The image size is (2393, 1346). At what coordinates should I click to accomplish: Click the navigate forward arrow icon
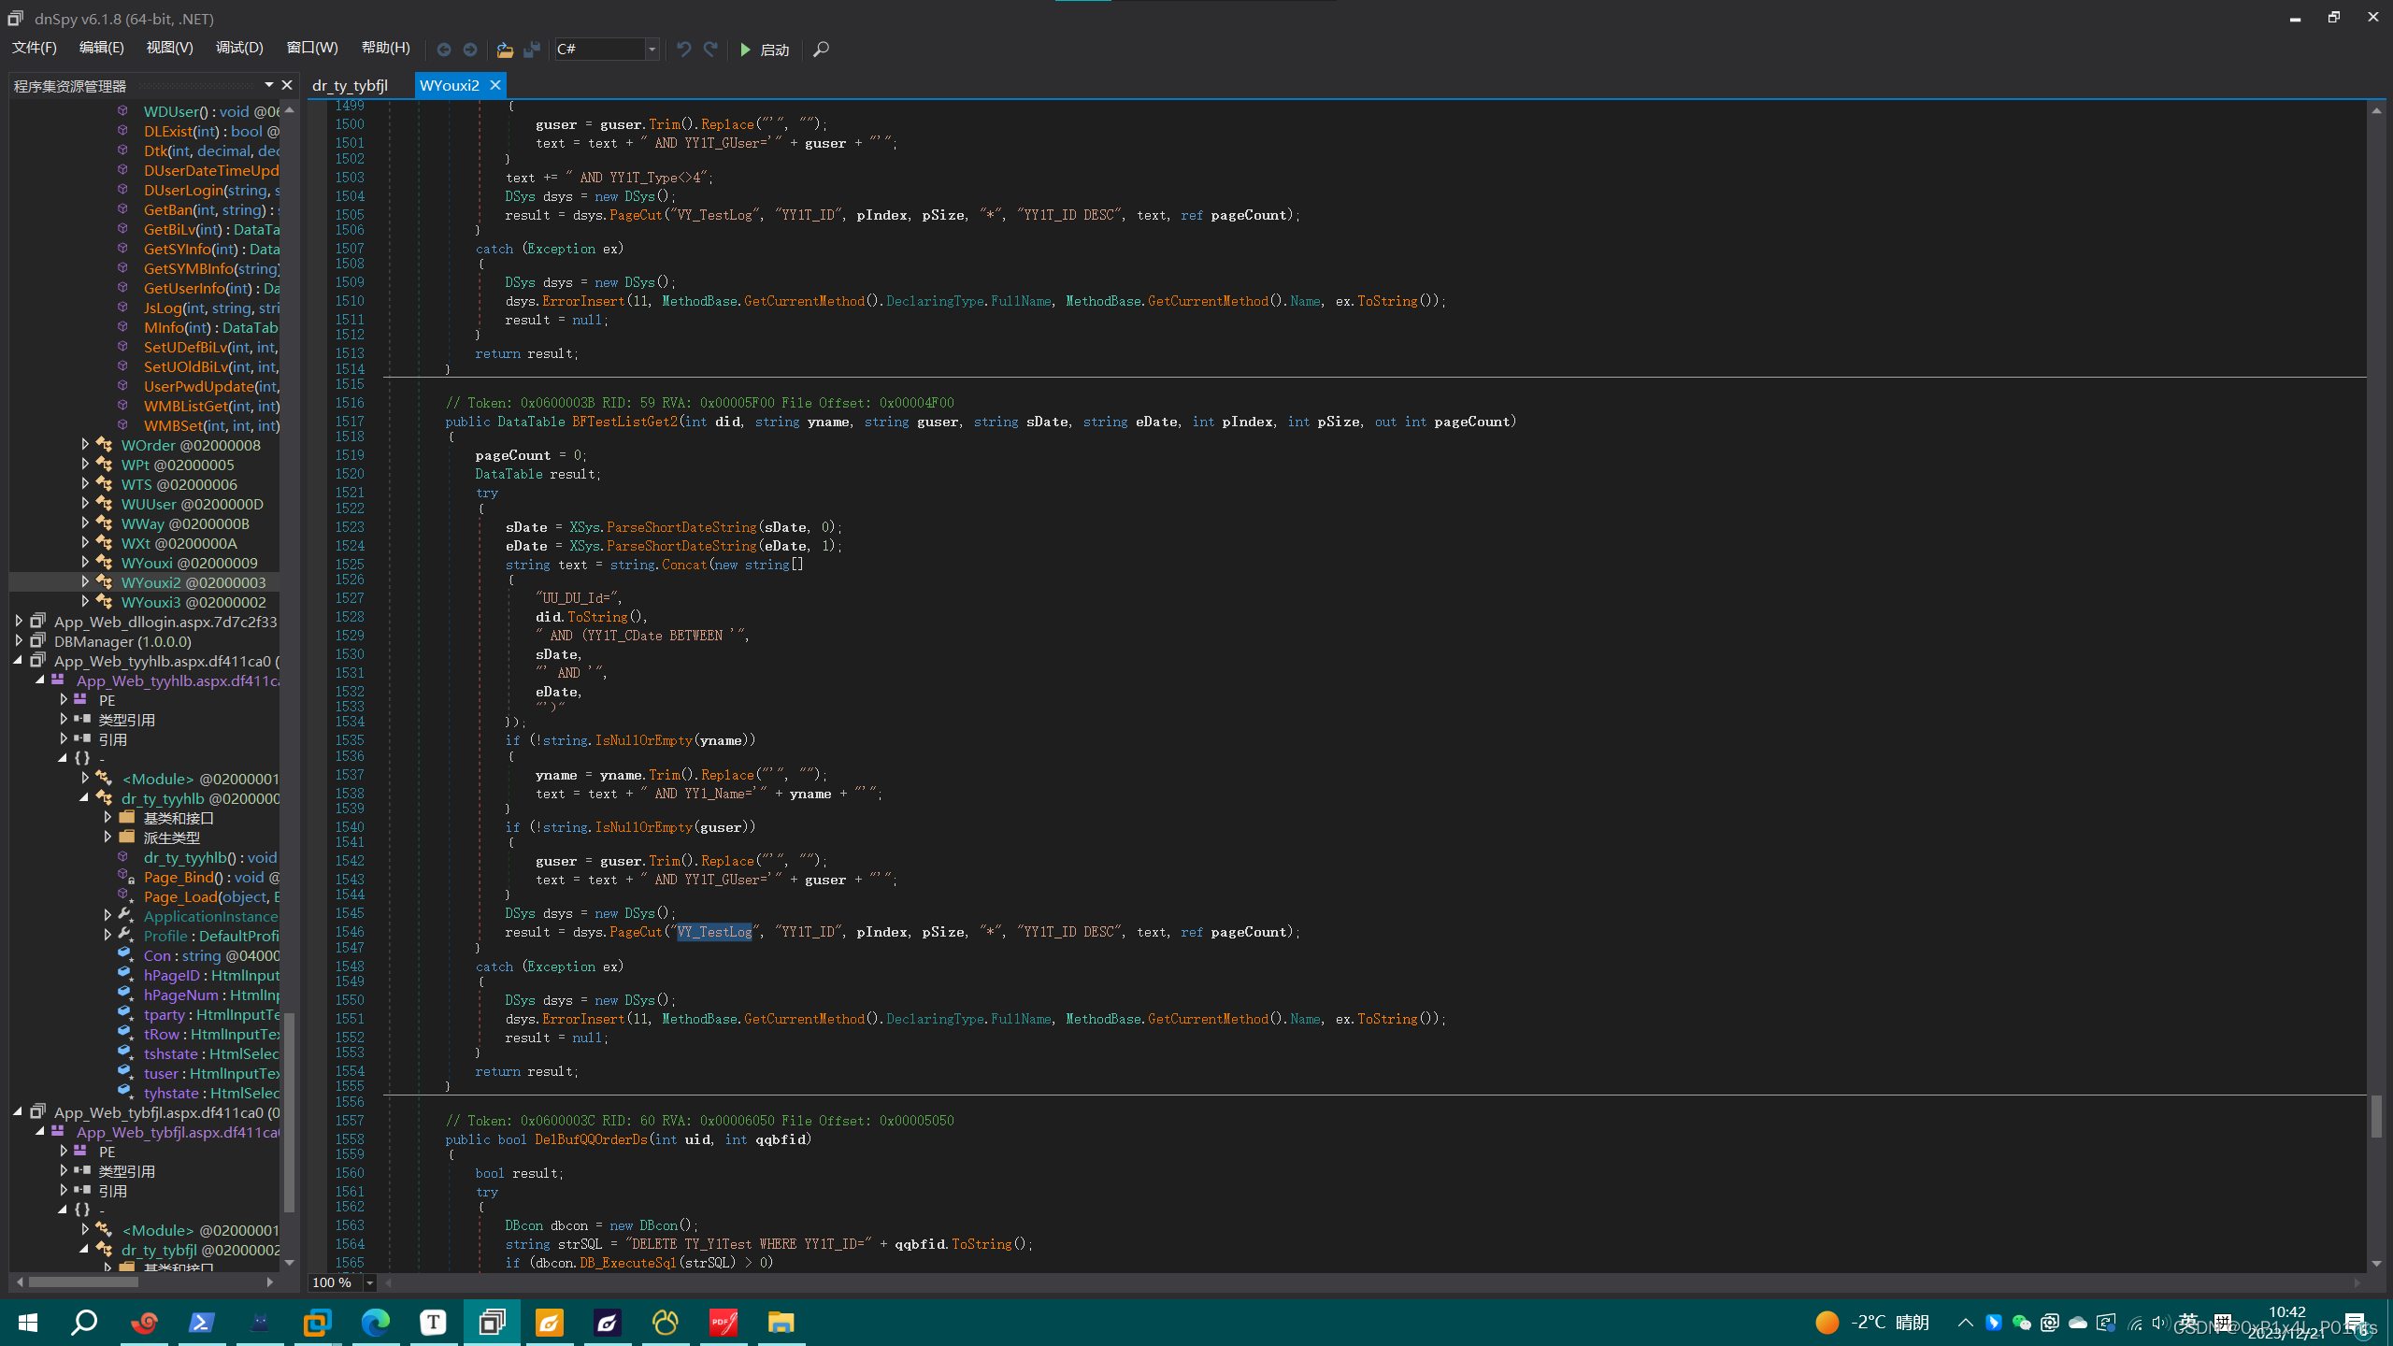[470, 50]
